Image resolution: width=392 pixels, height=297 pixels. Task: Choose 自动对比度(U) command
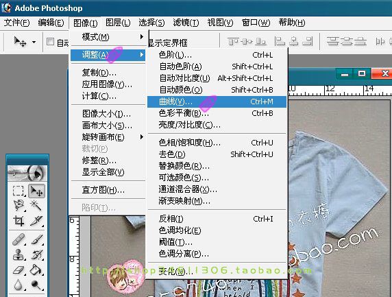pos(217,78)
